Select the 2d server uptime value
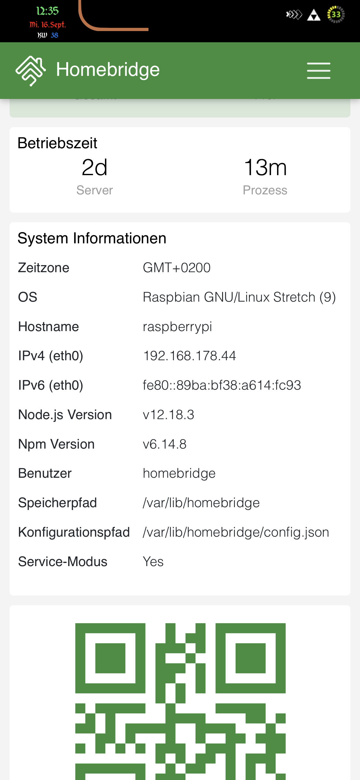This screenshot has width=360, height=780. [94, 167]
